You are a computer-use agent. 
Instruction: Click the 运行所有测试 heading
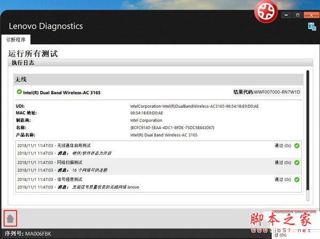[33, 54]
